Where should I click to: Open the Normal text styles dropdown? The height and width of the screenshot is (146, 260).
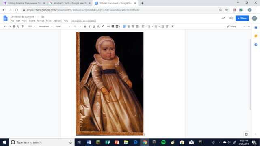pyautogui.click(x=45, y=26)
